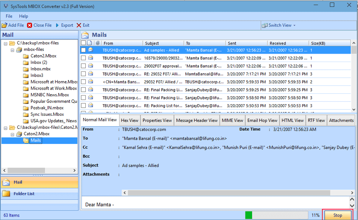This screenshot has width=358, height=220.
Task: Click the open envelope icon beside Mails heading
Action: [85, 35]
